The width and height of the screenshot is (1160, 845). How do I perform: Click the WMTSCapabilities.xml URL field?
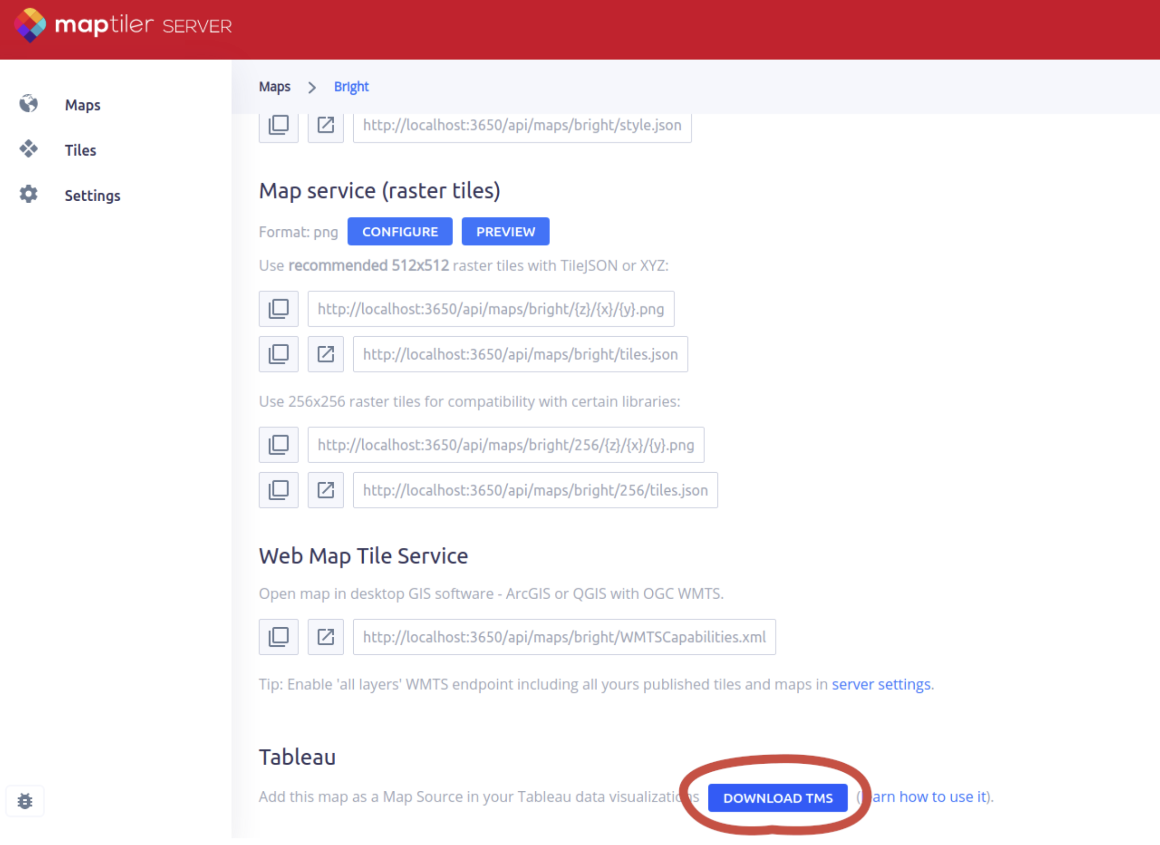pyautogui.click(x=563, y=637)
